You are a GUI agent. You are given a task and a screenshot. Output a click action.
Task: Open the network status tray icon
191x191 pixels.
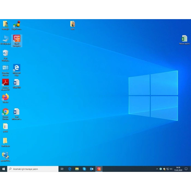168,169
